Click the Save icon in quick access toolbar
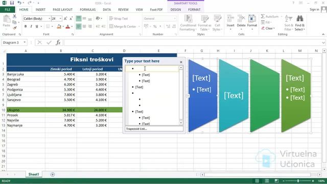327x184 pixels. click(12, 3)
